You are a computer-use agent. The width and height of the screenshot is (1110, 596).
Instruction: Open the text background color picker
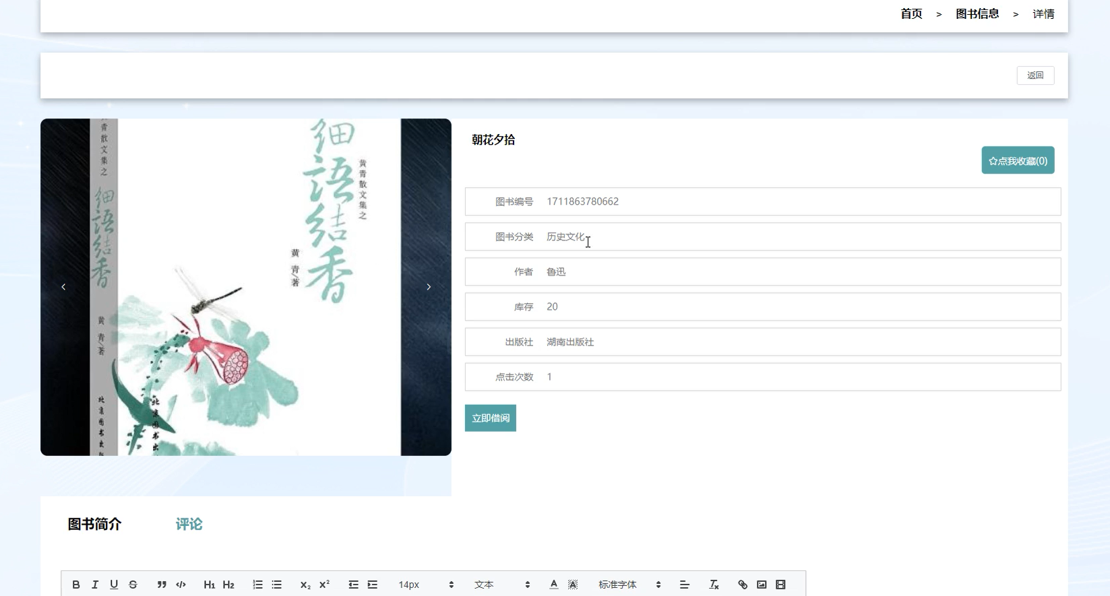tap(573, 585)
